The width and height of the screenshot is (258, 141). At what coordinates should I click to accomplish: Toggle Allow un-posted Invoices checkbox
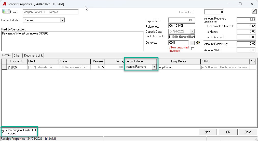[193, 49]
